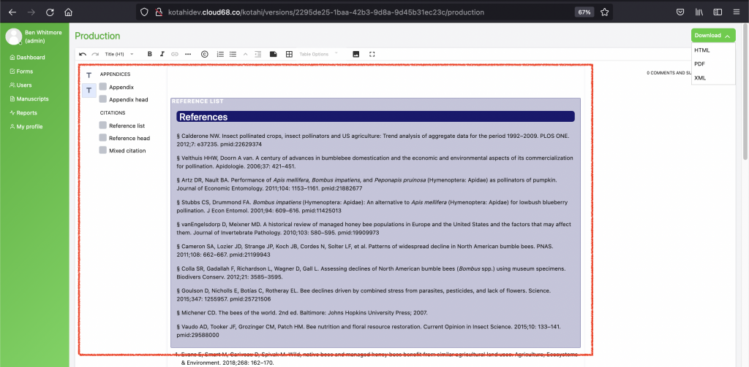Viewport: 749px width, 367px height.
Task: Tick the Reference head style box
Action: click(x=102, y=137)
